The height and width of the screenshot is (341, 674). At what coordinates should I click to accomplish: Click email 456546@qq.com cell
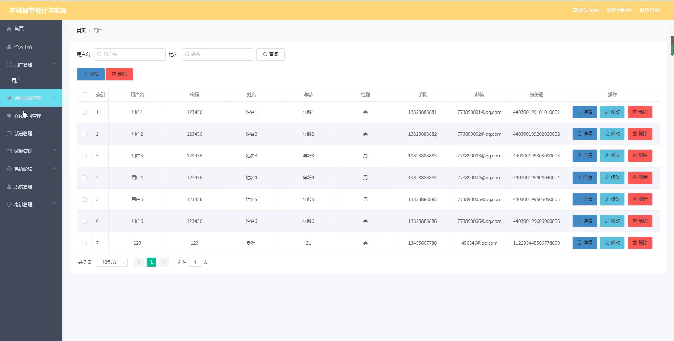coord(479,243)
